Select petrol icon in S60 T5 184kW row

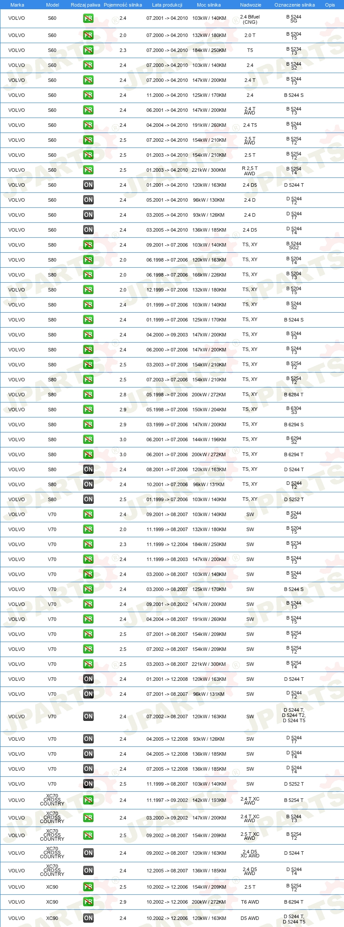88,50
